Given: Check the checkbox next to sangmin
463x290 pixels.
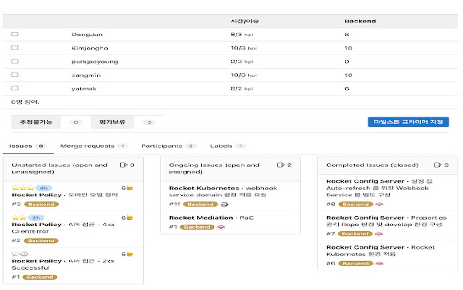Looking at the screenshot, I should [x=15, y=75].
